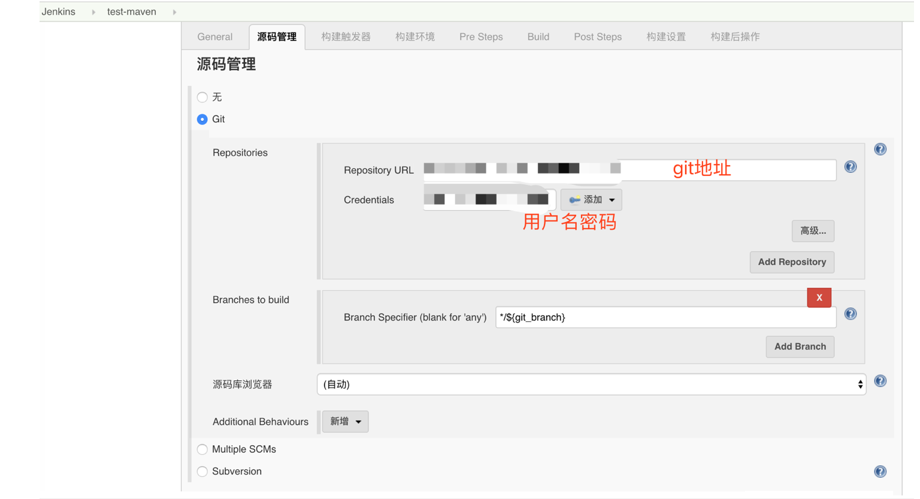The width and height of the screenshot is (920, 499).
Task: Expand the breadcrumb arrow after test-maven
Action: point(174,12)
